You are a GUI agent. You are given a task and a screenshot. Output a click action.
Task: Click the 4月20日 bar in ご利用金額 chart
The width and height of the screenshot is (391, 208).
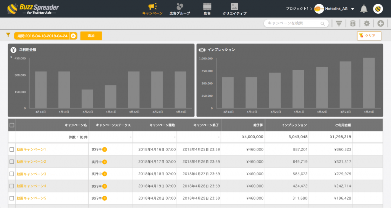pyautogui.click(x=87, y=99)
